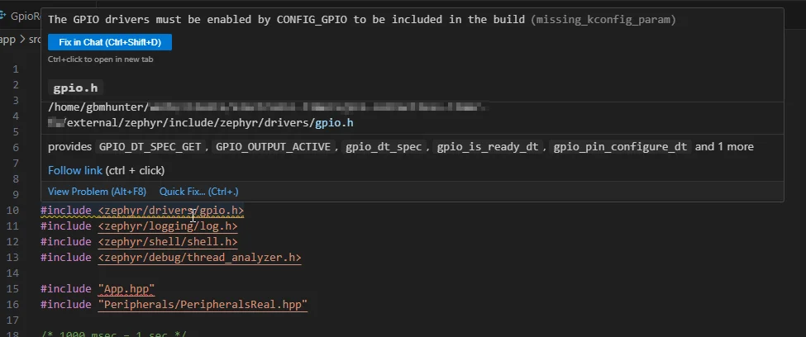Click the Fix in Chat button
Viewport: 806px width, 337px height.
click(110, 42)
